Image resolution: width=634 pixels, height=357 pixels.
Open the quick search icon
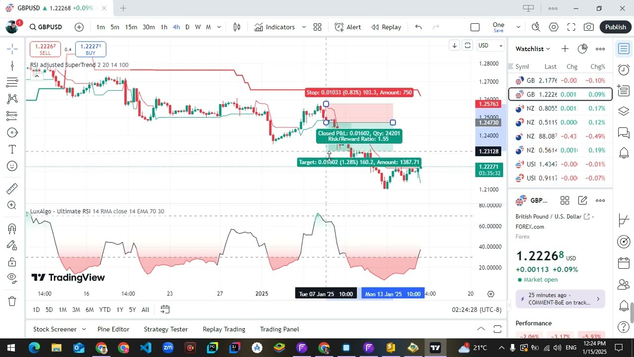click(x=536, y=27)
